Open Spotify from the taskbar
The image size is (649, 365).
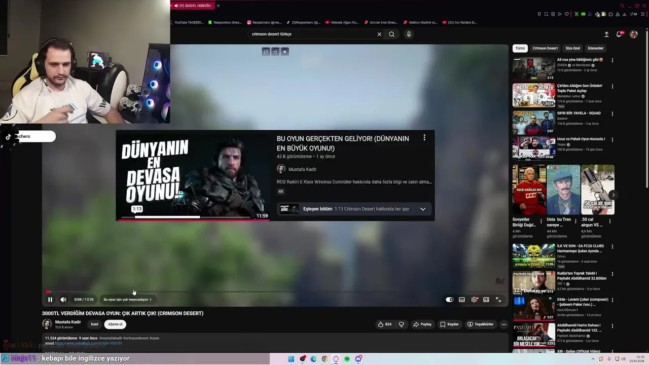(347, 359)
